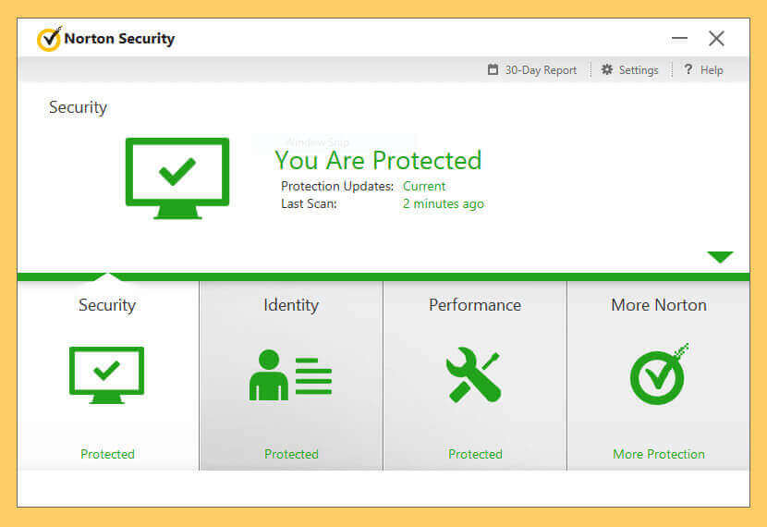Screen dimensions: 767x527
Task: Click the Last Scan label
Action: 310,204
